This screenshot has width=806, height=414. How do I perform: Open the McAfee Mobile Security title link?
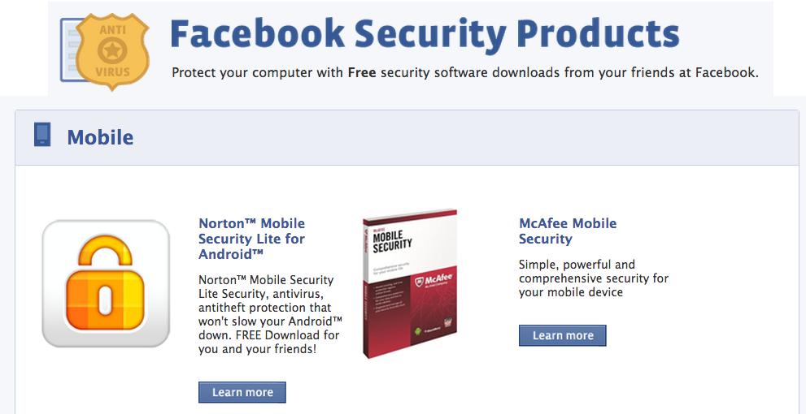(x=568, y=231)
